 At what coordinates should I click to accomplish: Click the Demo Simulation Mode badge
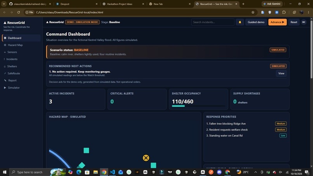[x=82, y=22]
